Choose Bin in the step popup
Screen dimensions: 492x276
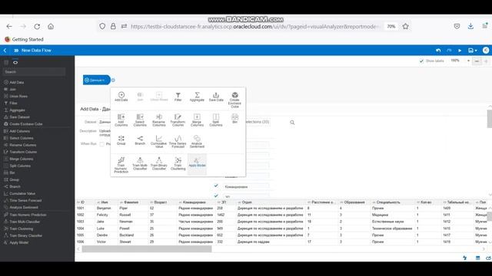point(234,119)
